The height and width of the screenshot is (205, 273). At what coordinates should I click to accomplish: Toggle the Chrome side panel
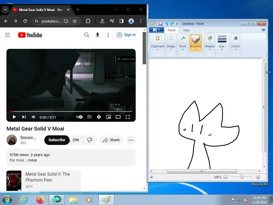(x=122, y=21)
